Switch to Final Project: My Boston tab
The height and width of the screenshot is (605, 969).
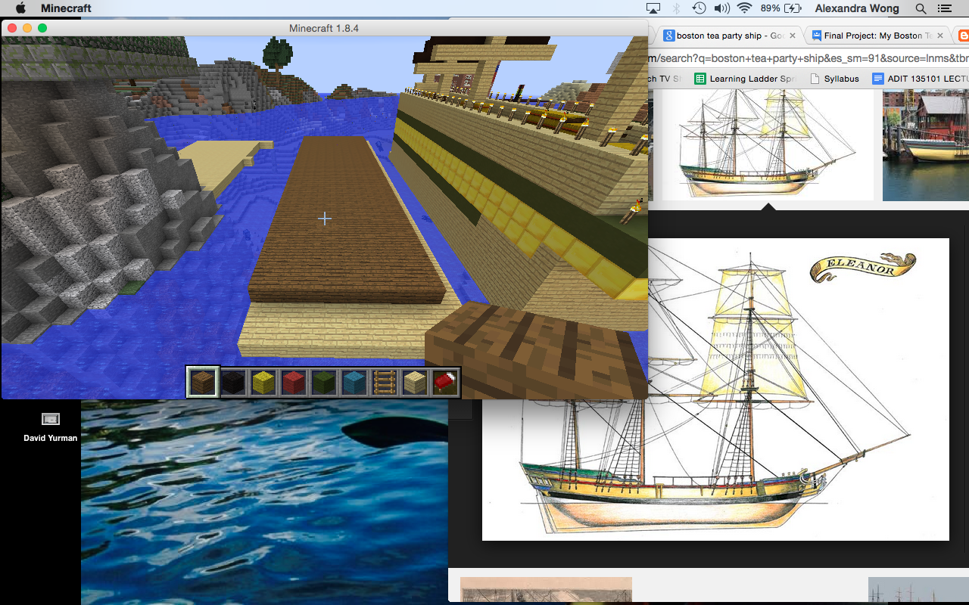click(x=877, y=36)
